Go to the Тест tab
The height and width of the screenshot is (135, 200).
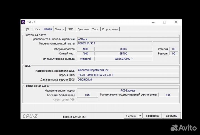point(95,29)
